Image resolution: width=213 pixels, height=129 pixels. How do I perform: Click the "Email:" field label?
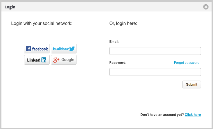(x=114, y=42)
